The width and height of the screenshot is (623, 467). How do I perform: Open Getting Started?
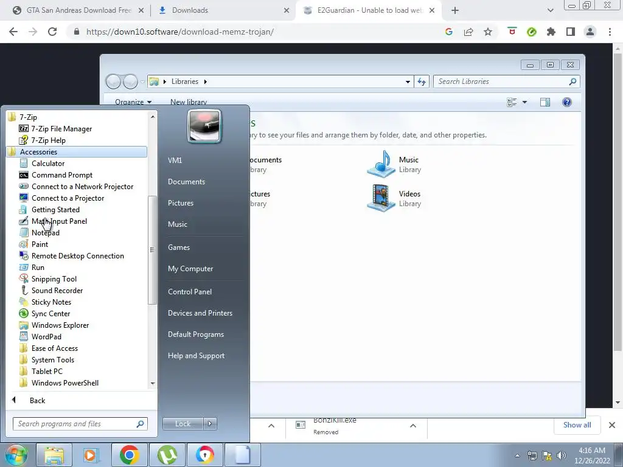pyautogui.click(x=49, y=209)
